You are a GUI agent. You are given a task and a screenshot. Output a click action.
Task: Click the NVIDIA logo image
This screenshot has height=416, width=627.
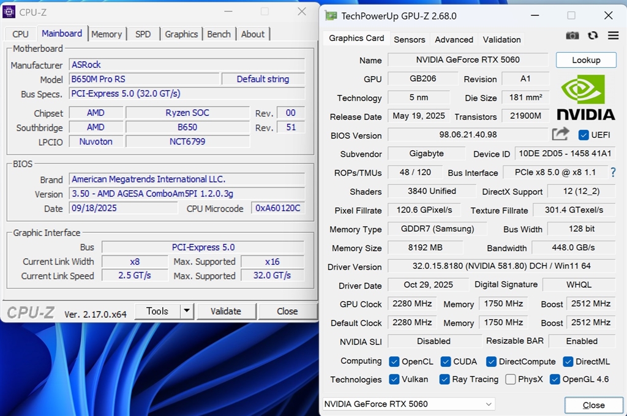tap(585, 98)
